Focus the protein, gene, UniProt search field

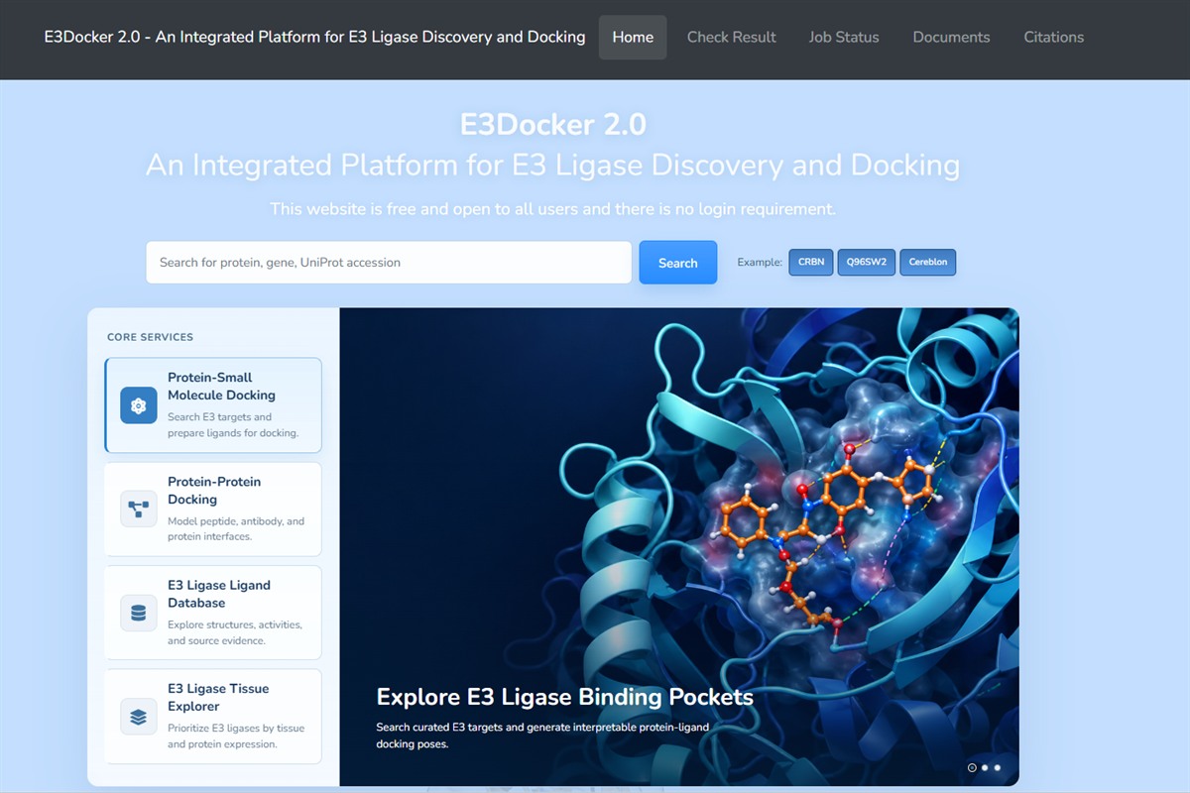[389, 263]
